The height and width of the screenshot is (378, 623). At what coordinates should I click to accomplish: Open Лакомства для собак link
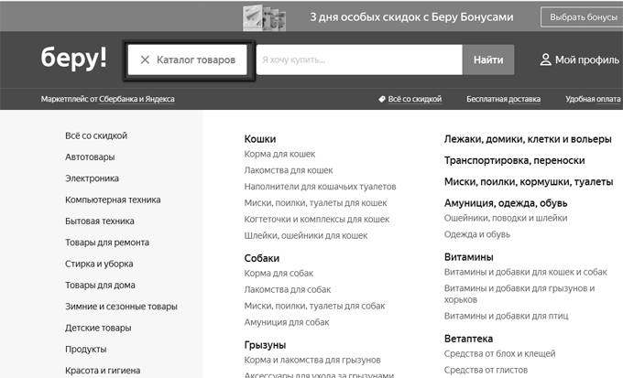tap(287, 289)
